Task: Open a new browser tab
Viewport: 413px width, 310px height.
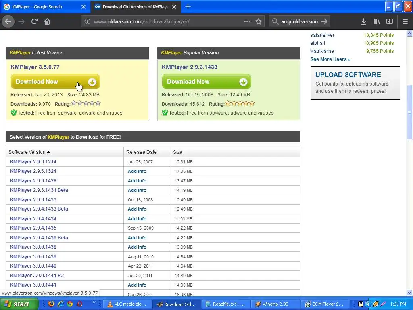Action: [x=188, y=6]
